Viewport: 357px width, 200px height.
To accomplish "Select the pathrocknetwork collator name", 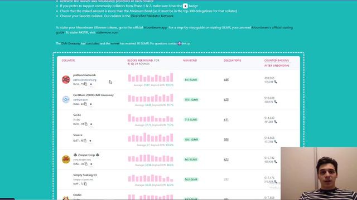I will coord(84,75).
